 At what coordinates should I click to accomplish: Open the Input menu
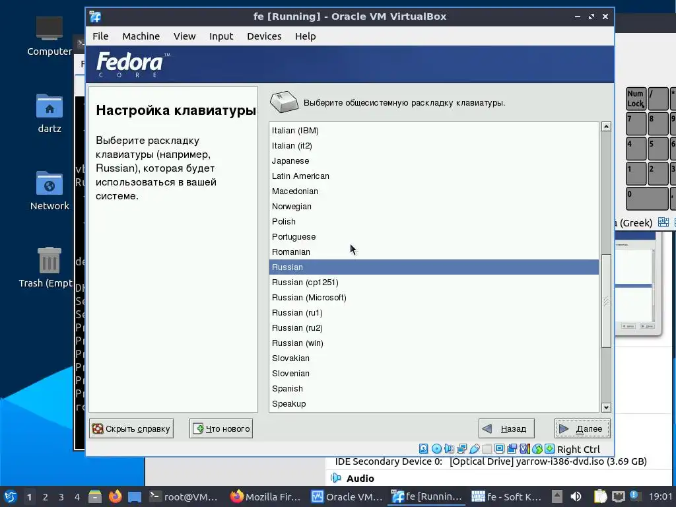tap(221, 36)
